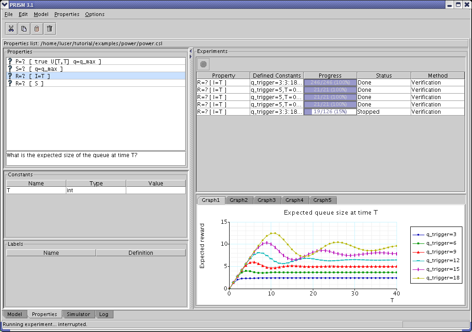This screenshot has height=332, width=472.
Task: Select property P=? [ true U[T,T] q=q_max ]
Action: 96,61
